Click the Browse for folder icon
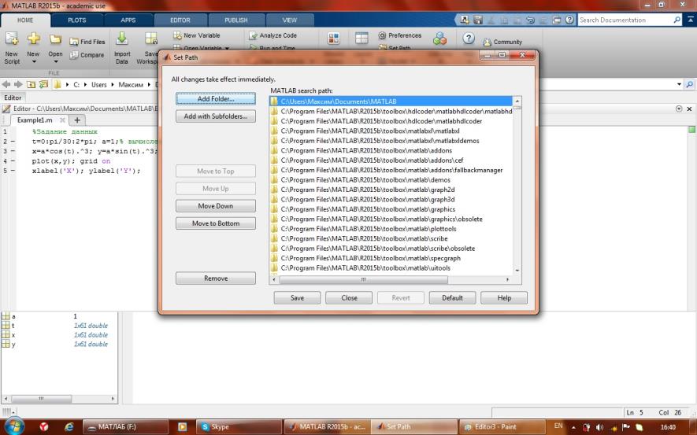This screenshot has width=697, height=435. [x=43, y=84]
